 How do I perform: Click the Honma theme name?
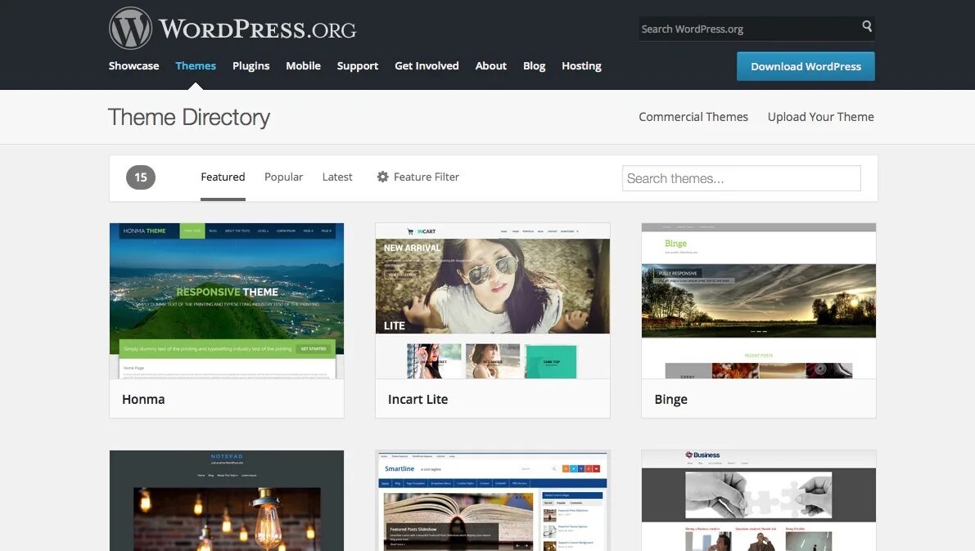[x=143, y=400]
